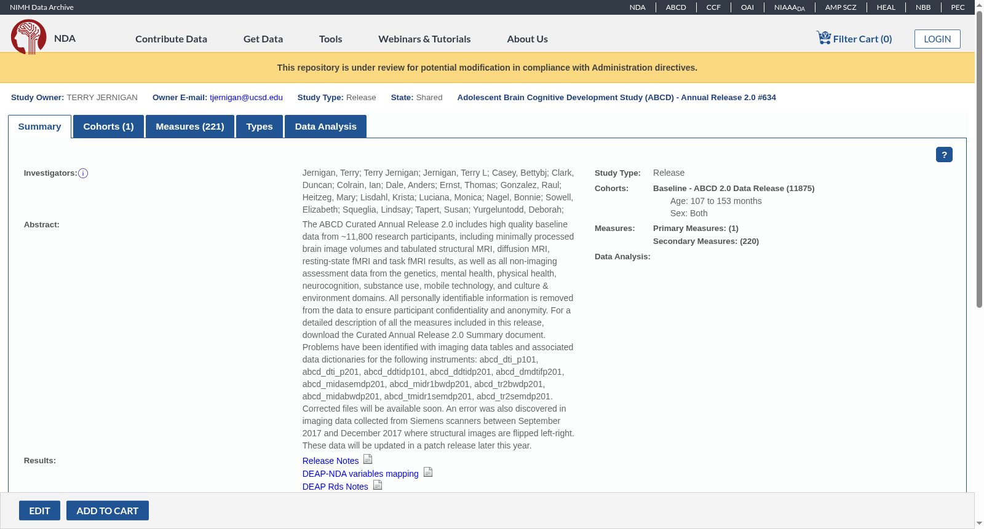Open the Contribute Data menu
The width and height of the screenshot is (984, 529).
point(171,39)
